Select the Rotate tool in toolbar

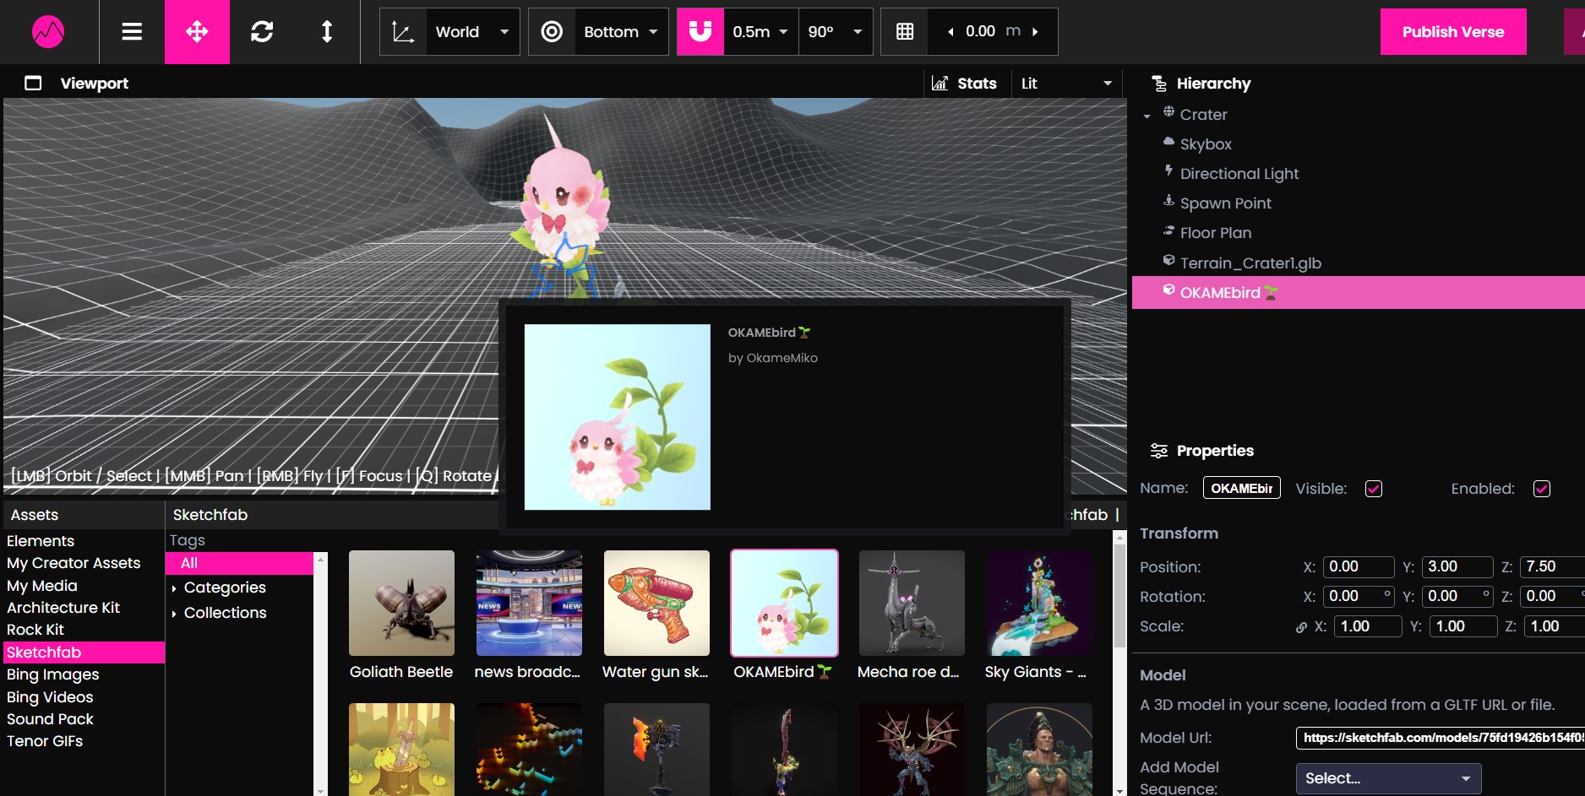tap(262, 32)
